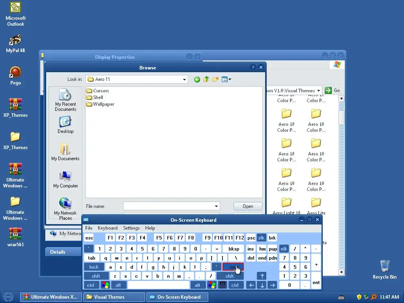Select the Recycle Bin icon
Image resolution: width=404 pixels, height=303 pixels.
pyautogui.click(x=384, y=269)
